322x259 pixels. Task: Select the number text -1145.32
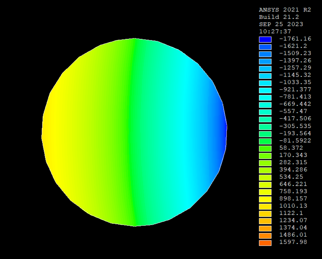295,75
